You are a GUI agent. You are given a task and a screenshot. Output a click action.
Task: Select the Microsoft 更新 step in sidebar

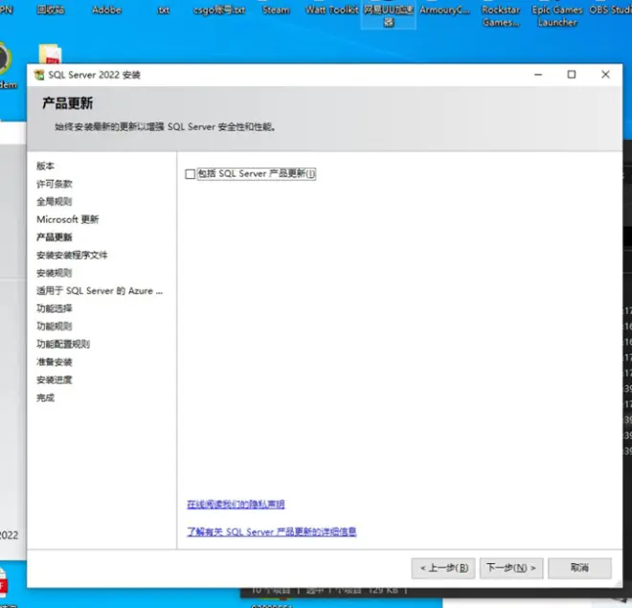point(67,219)
